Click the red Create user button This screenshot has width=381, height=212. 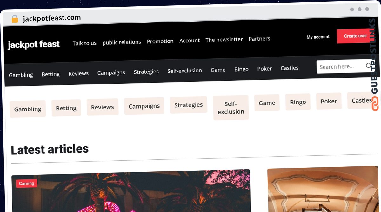(355, 36)
